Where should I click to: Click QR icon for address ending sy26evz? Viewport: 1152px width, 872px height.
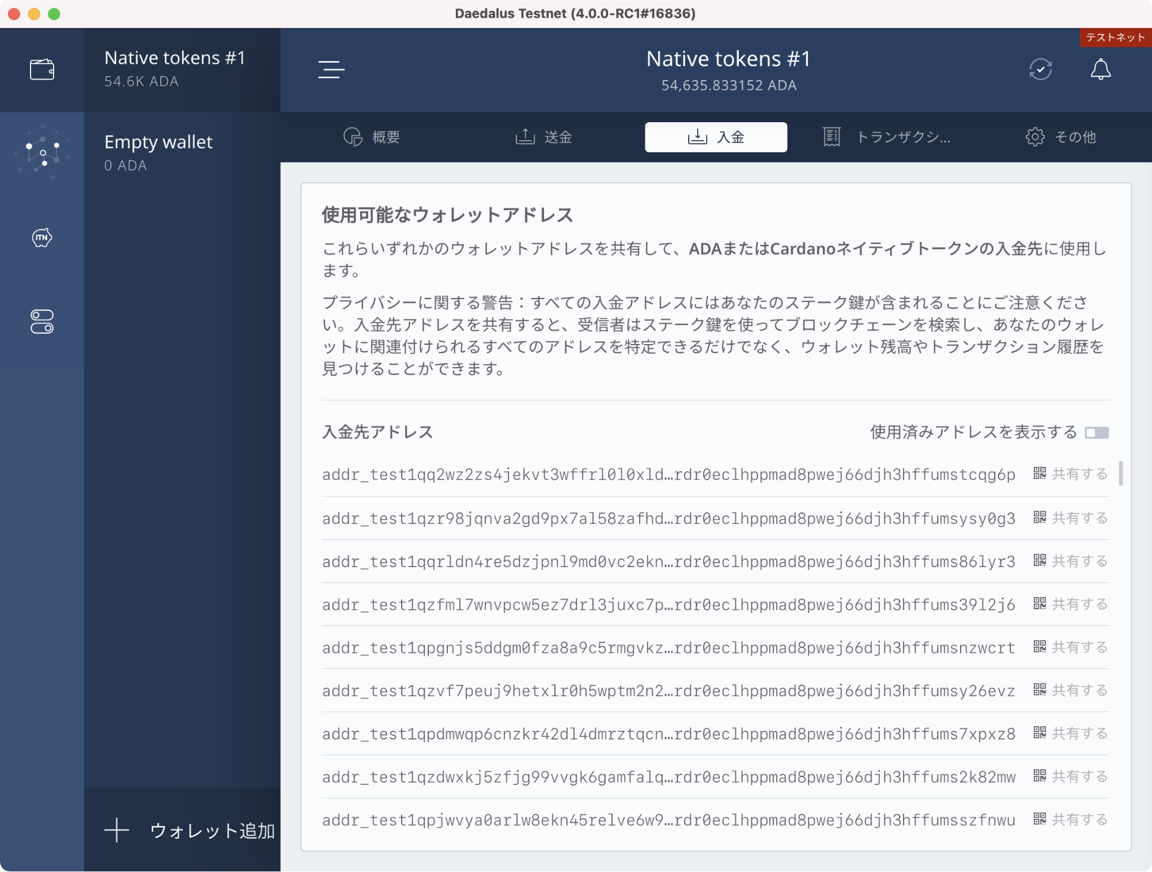(1040, 690)
